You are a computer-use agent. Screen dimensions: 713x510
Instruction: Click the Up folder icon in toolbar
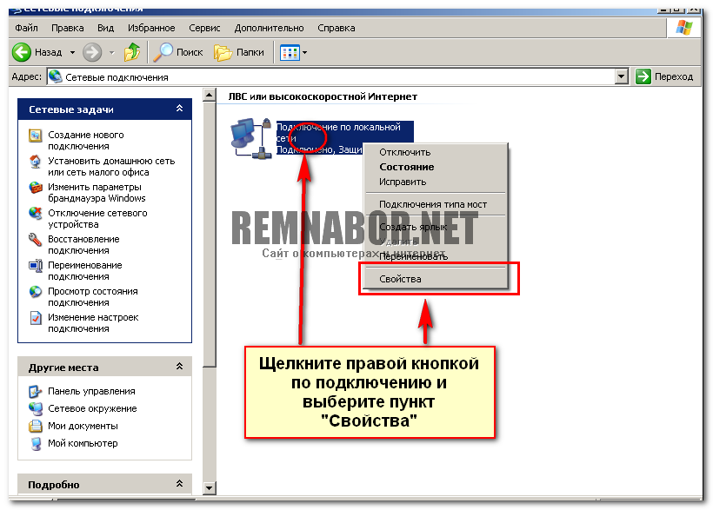click(x=132, y=52)
